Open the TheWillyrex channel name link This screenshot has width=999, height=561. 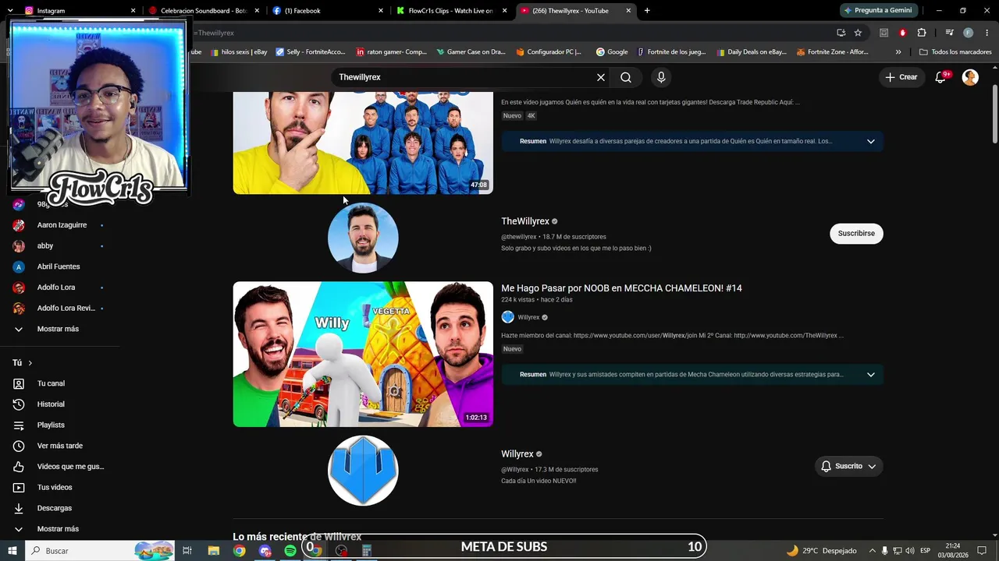coord(525,221)
